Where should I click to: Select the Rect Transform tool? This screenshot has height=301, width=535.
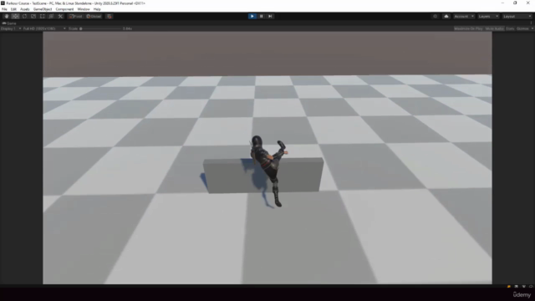tap(42, 17)
